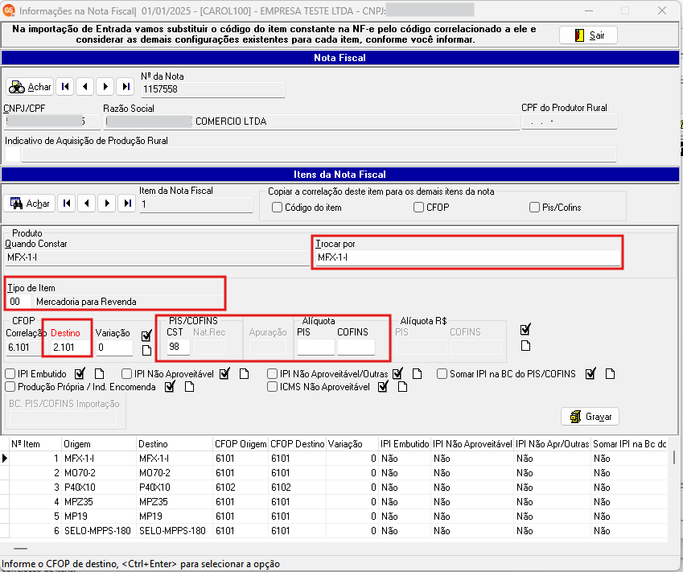Screen dimensions: 683x572
Task: Focus the Quando Constar field
Action: click(x=157, y=257)
